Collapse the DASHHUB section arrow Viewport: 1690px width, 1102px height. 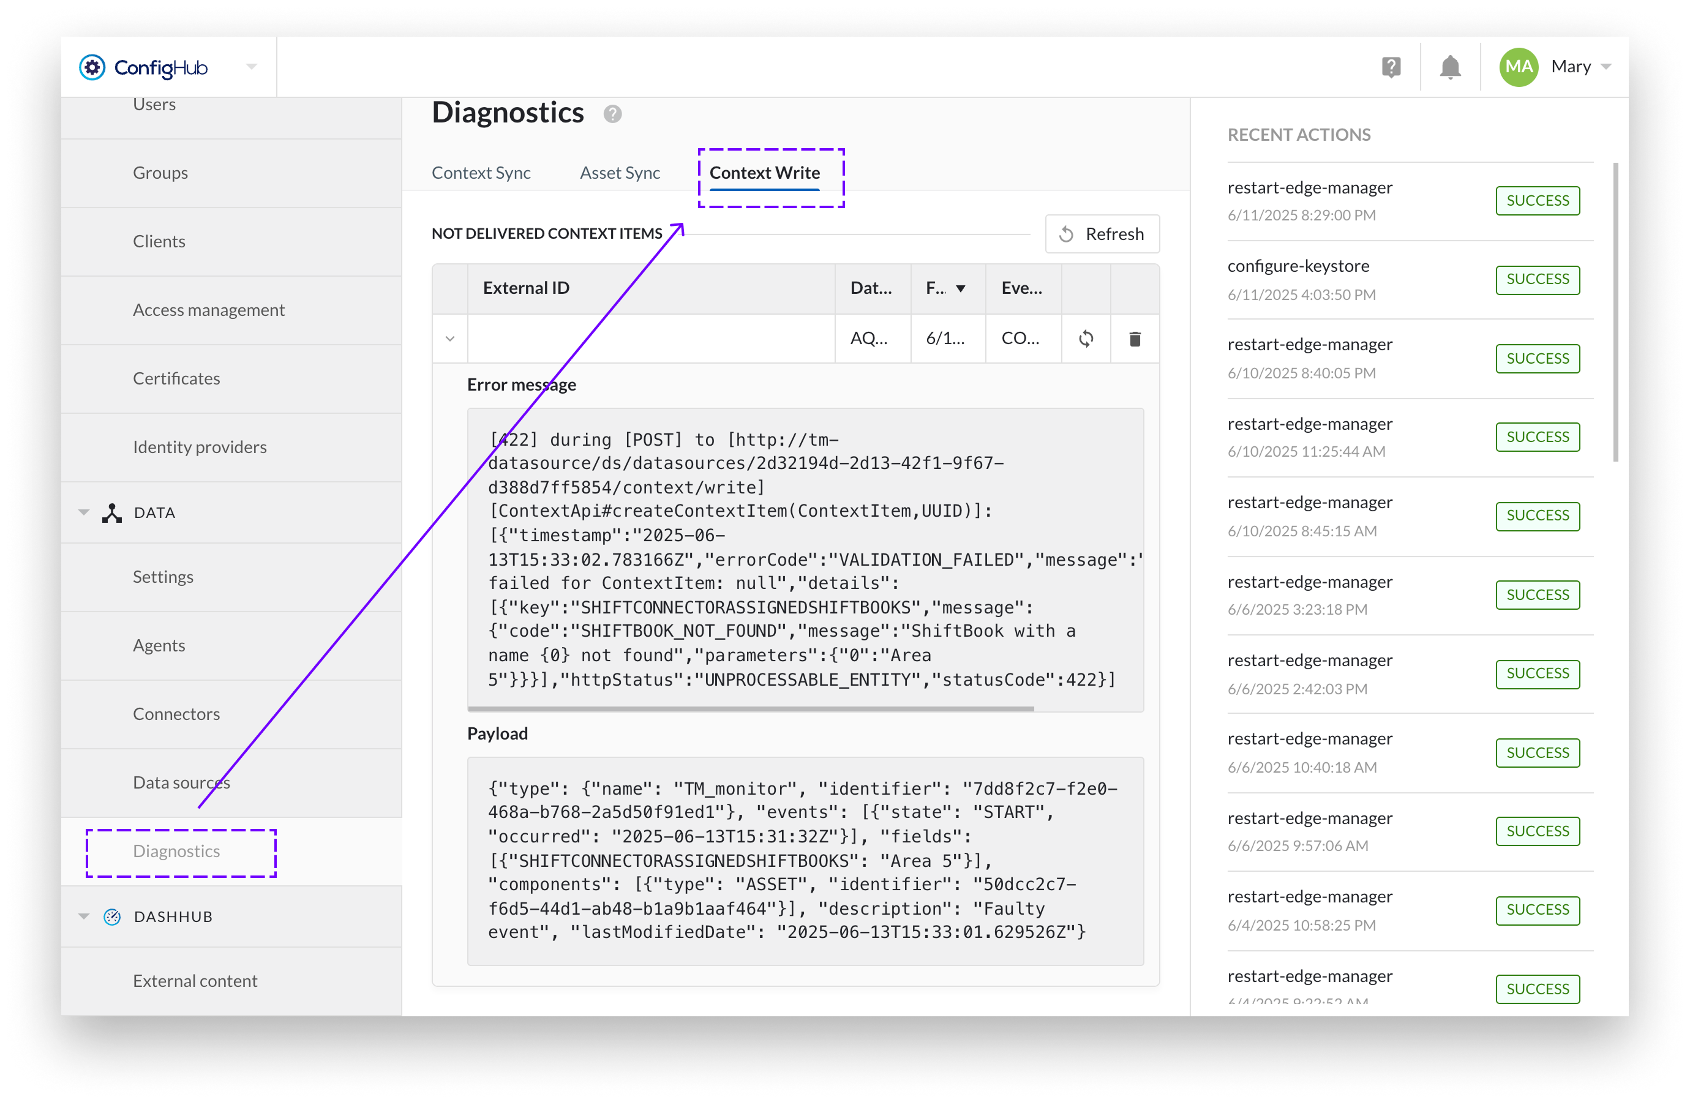(84, 916)
